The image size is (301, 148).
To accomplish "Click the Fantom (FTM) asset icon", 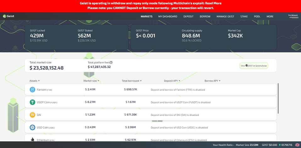I will pyautogui.click(x=32, y=90).
